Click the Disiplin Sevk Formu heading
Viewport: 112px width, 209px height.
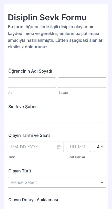[x=47, y=18]
